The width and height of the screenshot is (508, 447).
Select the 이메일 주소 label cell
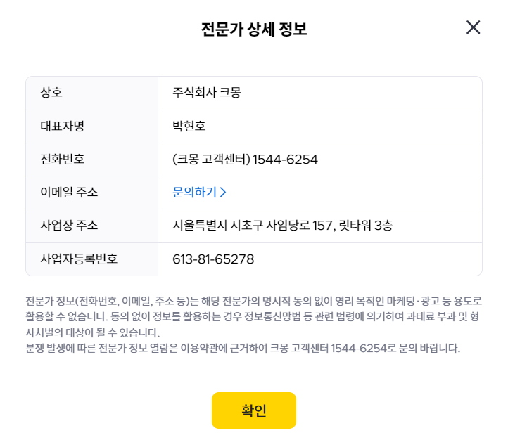coord(91,193)
